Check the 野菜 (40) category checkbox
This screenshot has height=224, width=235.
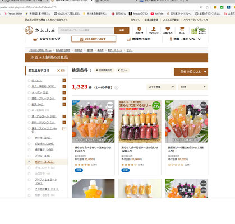point(29,105)
